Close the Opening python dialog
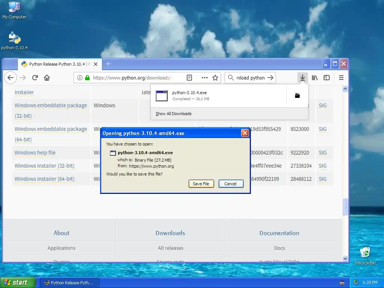Image resolution: width=384 pixels, height=288 pixels. click(x=245, y=133)
